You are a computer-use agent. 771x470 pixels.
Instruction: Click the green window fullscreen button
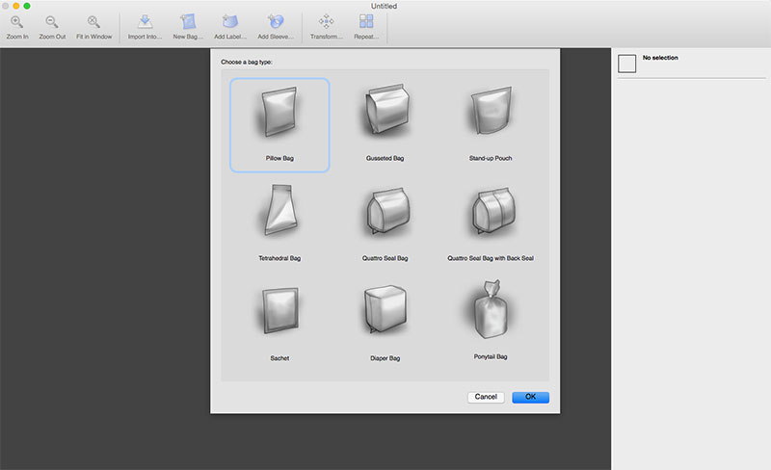(x=27, y=6)
